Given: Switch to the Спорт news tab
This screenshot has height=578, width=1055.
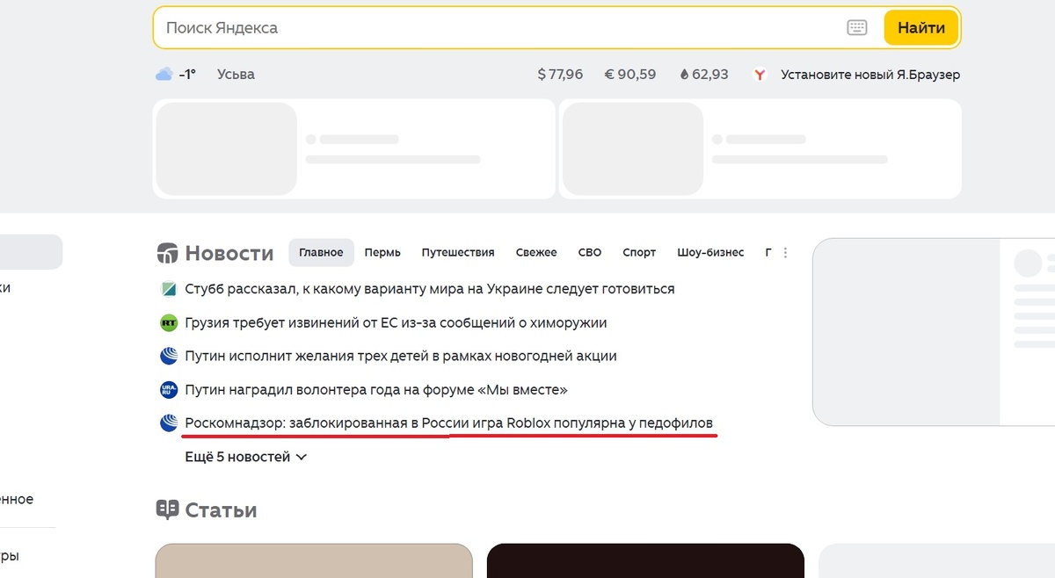Looking at the screenshot, I should (639, 252).
